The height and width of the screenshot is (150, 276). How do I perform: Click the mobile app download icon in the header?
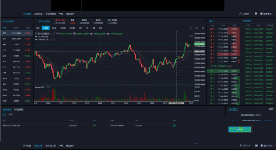(x=256, y=13)
